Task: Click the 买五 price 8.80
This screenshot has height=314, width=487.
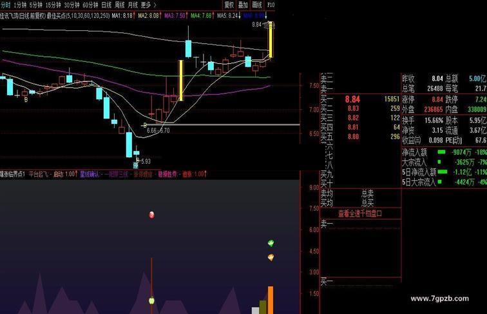Action: (353, 137)
